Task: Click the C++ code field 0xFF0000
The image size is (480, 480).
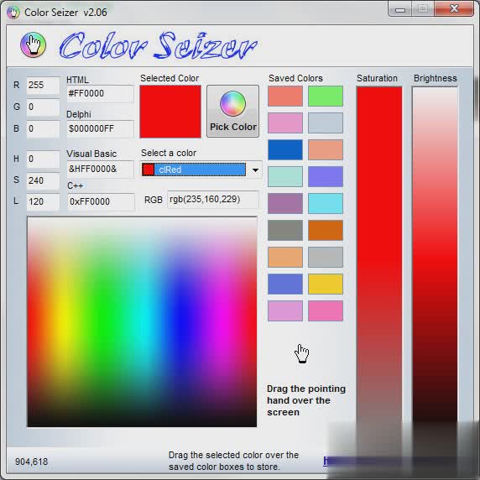Action: (101, 201)
